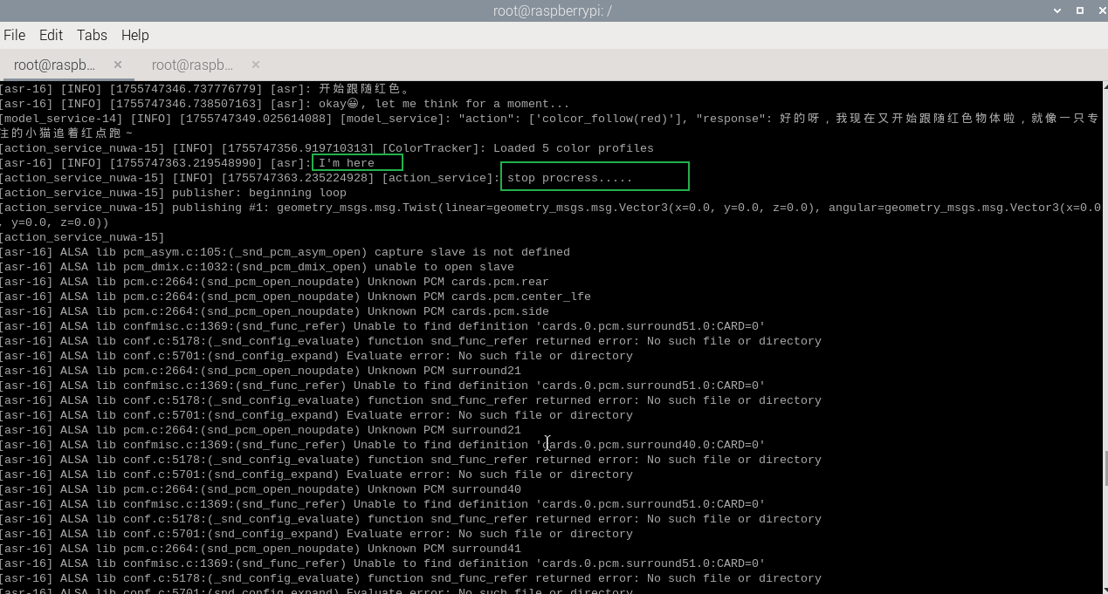Screen dimensions: 1108x594
Task: Open the Help menu
Action: coord(134,35)
